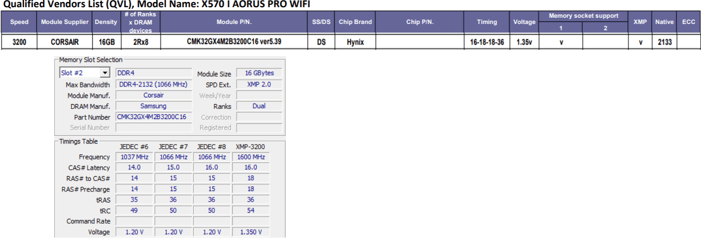Image resolution: width=701 pixels, height=240 pixels.
Task: Click the XMP-3200 column heading
Action: tap(250, 147)
